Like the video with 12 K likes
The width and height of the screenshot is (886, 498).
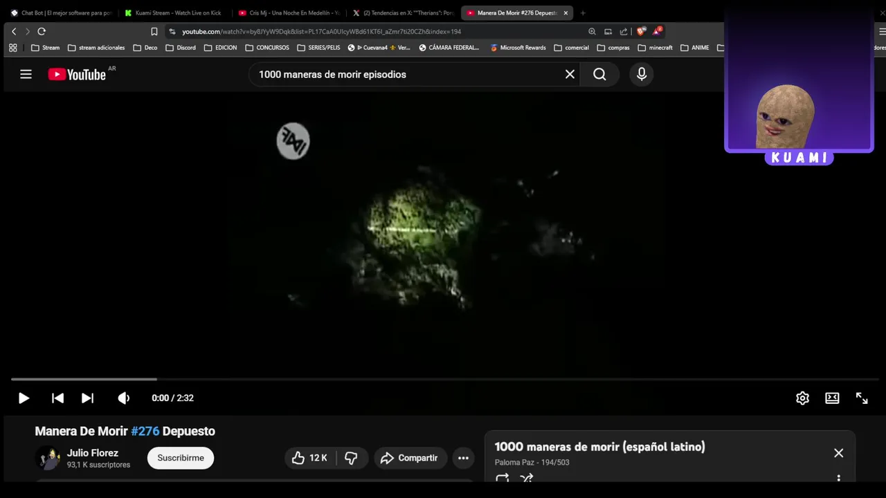click(x=309, y=458)
